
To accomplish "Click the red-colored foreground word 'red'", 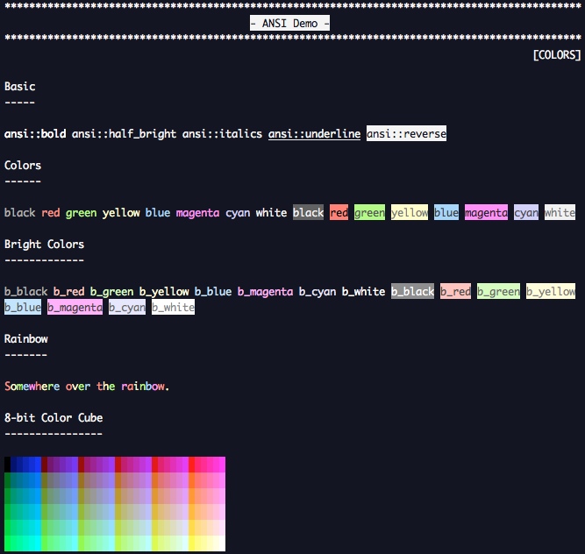I will tap(51, 213).
